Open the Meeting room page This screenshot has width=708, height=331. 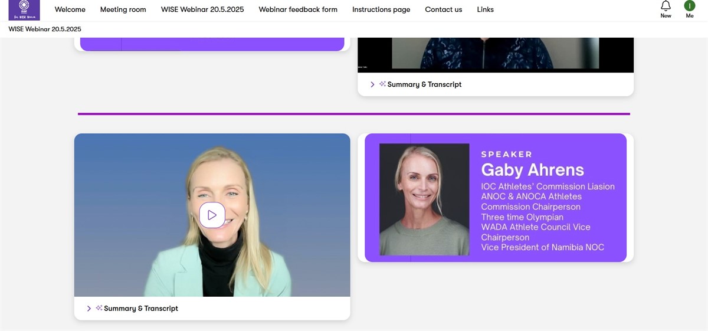(x=123, y=9)
